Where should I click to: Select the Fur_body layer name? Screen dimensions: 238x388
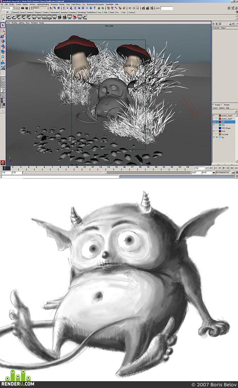tap(225, 134)
